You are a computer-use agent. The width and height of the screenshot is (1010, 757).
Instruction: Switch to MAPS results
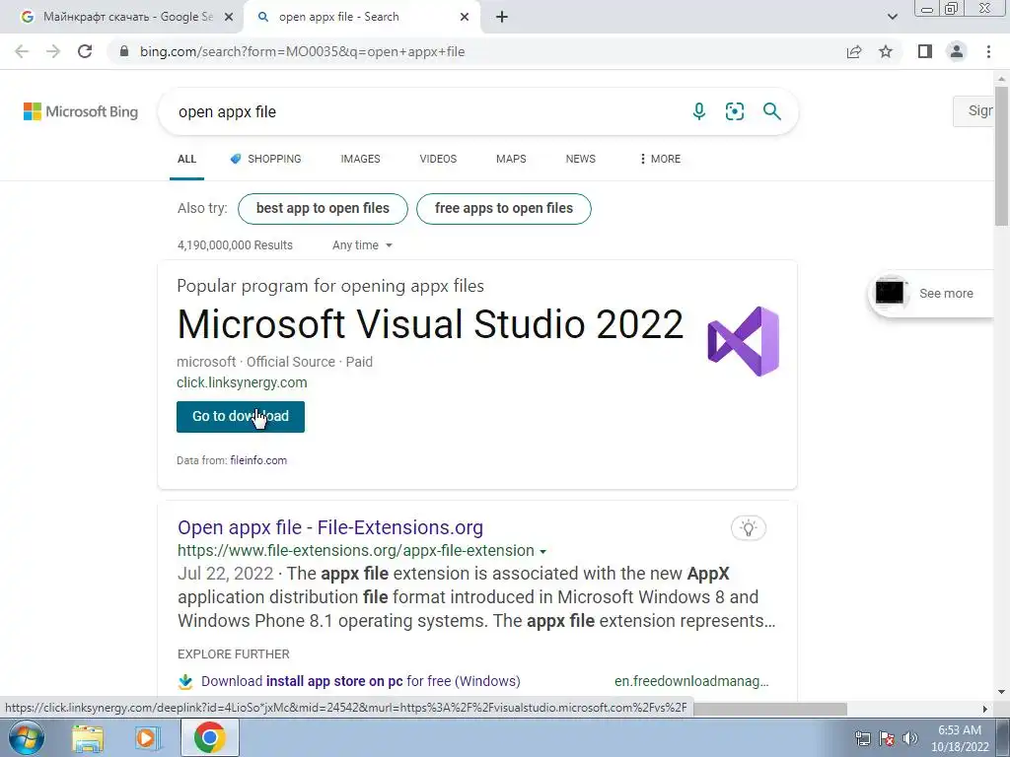coord(511,159)
